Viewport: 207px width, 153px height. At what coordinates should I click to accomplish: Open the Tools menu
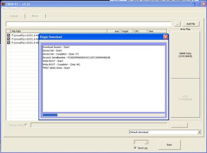[x=22, y=9]
